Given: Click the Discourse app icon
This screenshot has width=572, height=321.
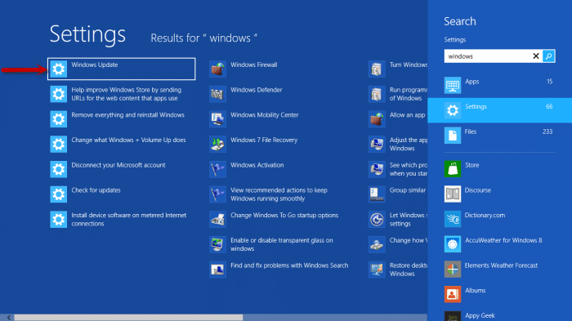Looking at the screenshot, I should click(453, 194).
